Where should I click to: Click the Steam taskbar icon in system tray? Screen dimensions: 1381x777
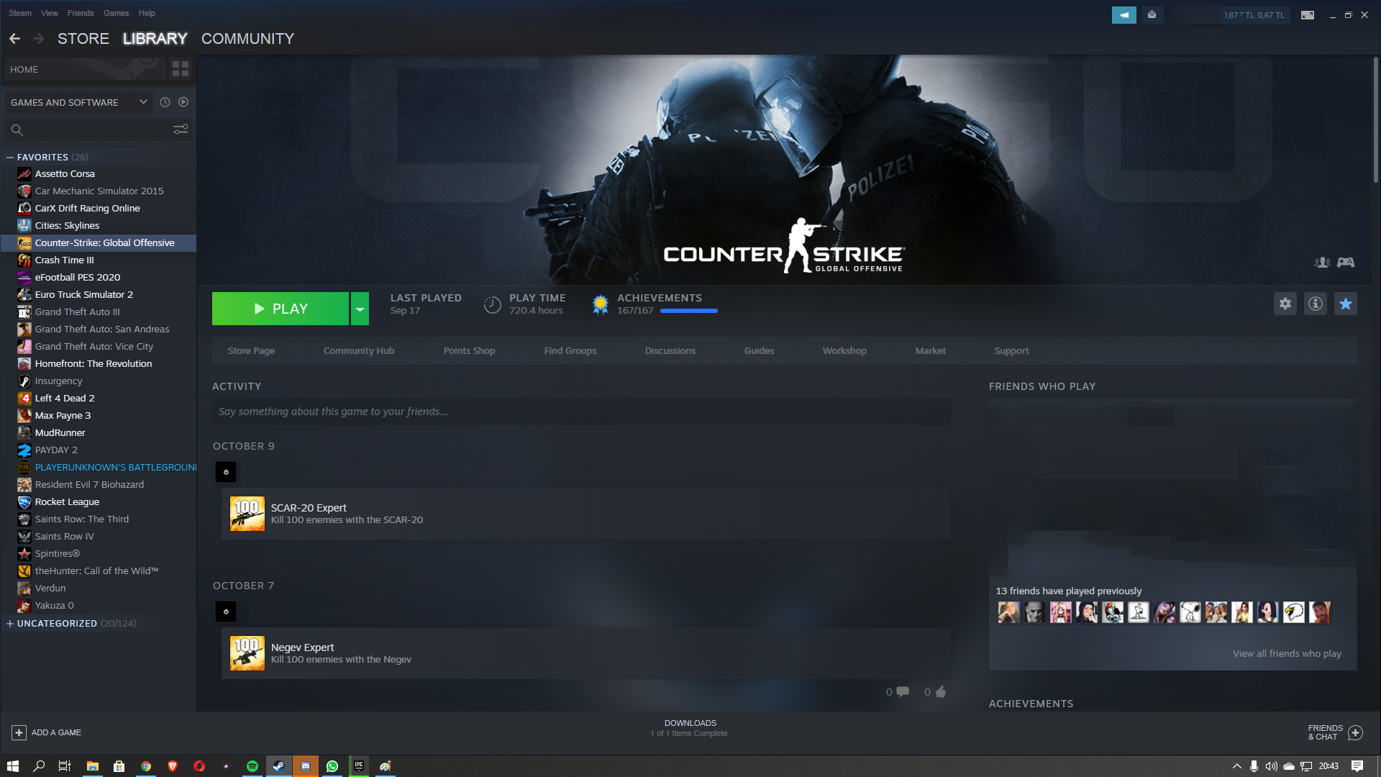(278, 765)
